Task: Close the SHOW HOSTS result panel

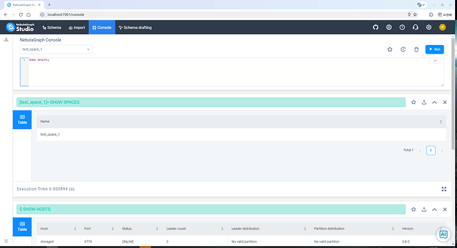Action: [x=445, y=209]
